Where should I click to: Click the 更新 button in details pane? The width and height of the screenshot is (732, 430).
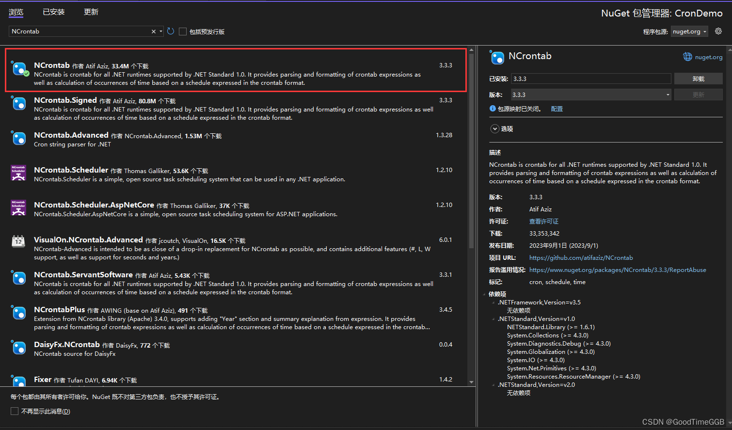[x=698, y=95]
